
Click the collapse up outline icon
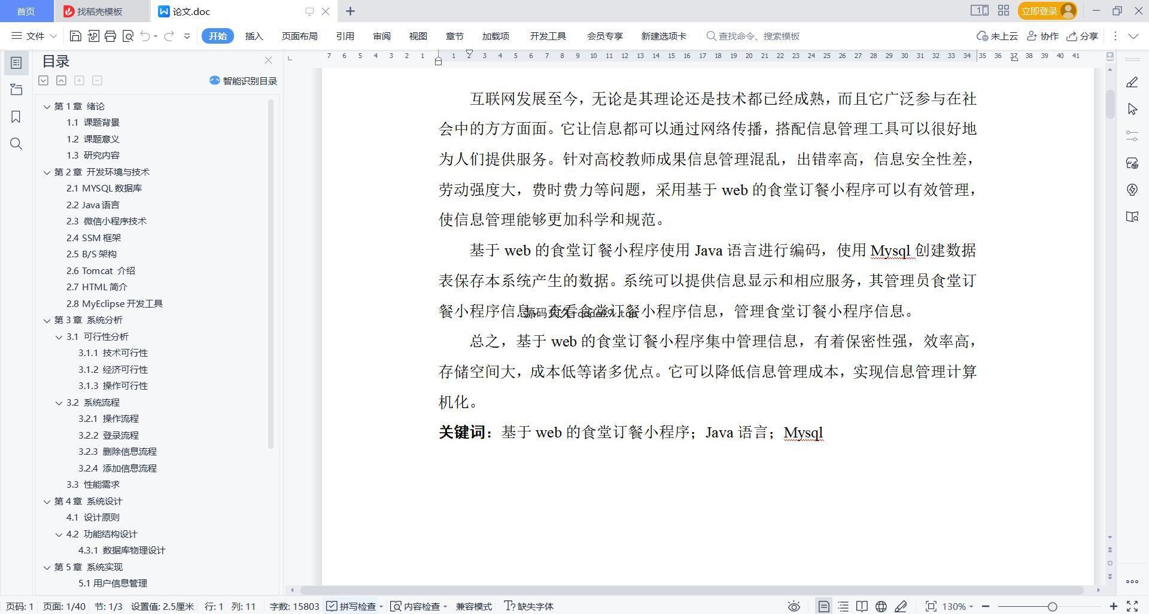(61, 80)
